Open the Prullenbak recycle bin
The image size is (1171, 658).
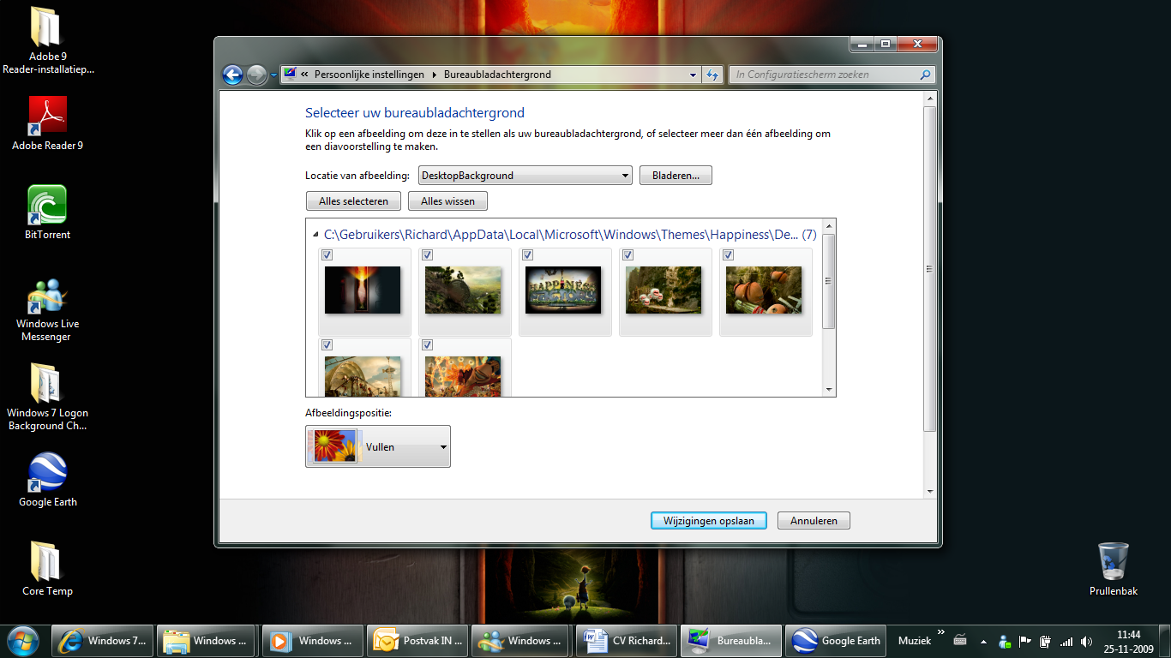(x=1113, y=569)
